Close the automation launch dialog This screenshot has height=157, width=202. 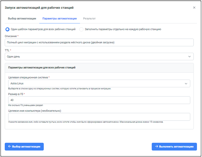pyautogui.click(x=194, y=7)
